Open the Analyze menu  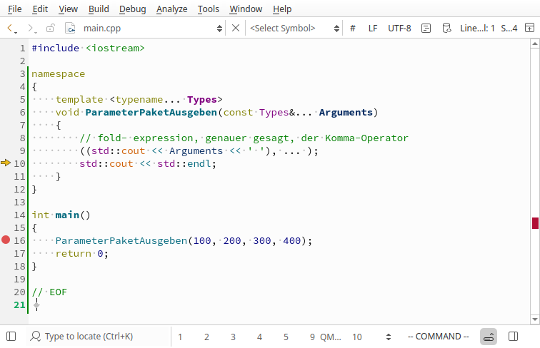[x=172, y=9]
